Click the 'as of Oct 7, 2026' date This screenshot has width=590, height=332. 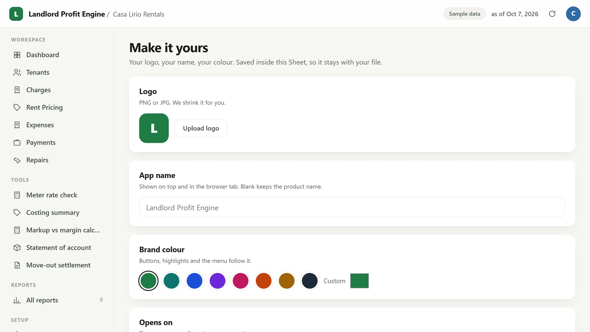(515, 14)
